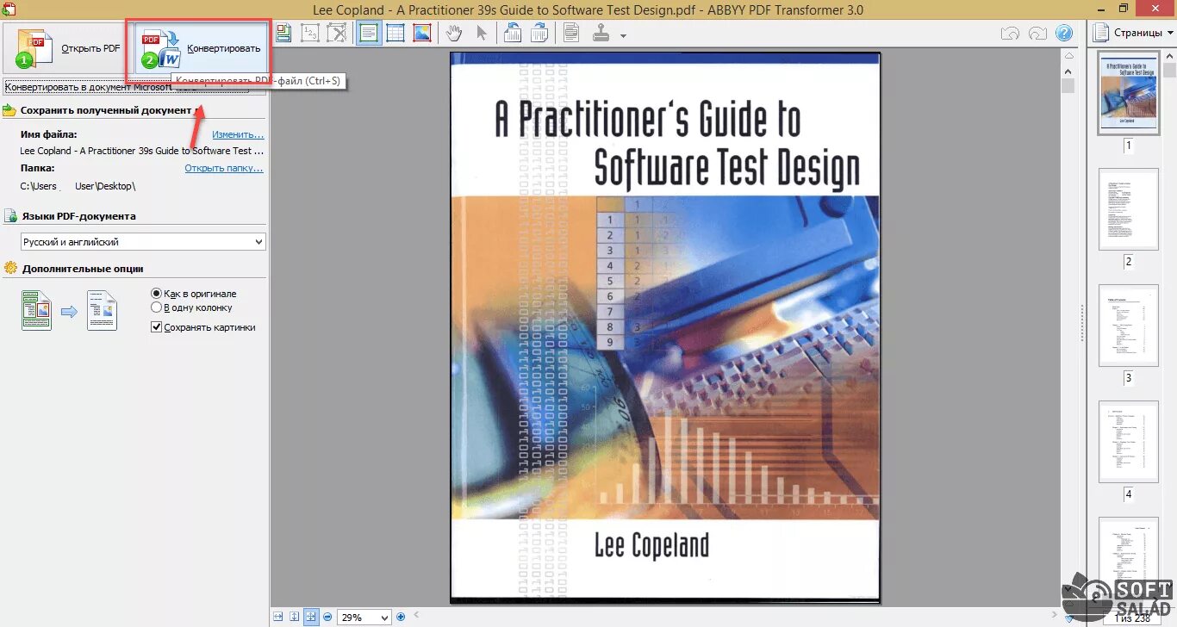The height and width of the screenshot is (627, 1177).
Task: Toggle the Сохранять картинки checkbox
Action: tap(156, 327)
